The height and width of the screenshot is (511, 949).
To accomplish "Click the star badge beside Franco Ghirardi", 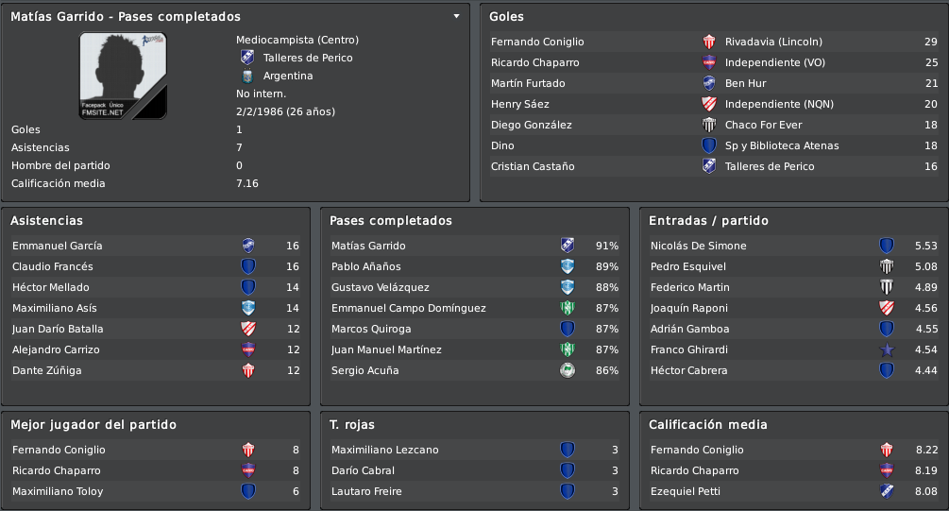I will (887, 349).
